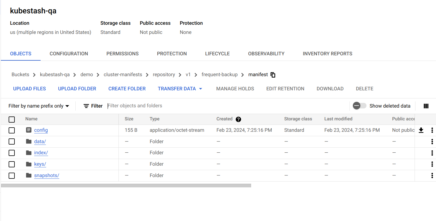The height and width of the screenshot is (221, 436).
Task: Click the Upload Folder button
Action: tap(77, 89)
